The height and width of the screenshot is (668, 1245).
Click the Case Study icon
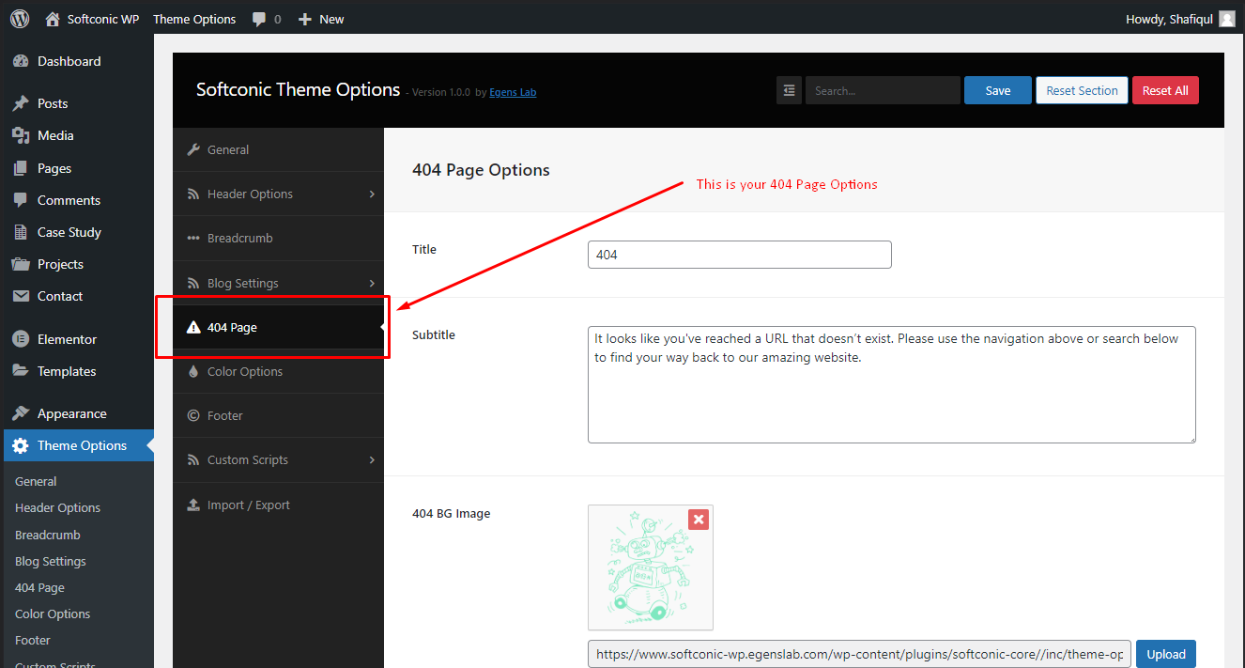[x=21, y=232]
